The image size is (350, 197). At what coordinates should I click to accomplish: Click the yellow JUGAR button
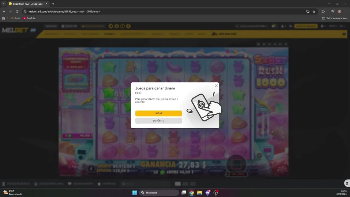tap(159, 113)
